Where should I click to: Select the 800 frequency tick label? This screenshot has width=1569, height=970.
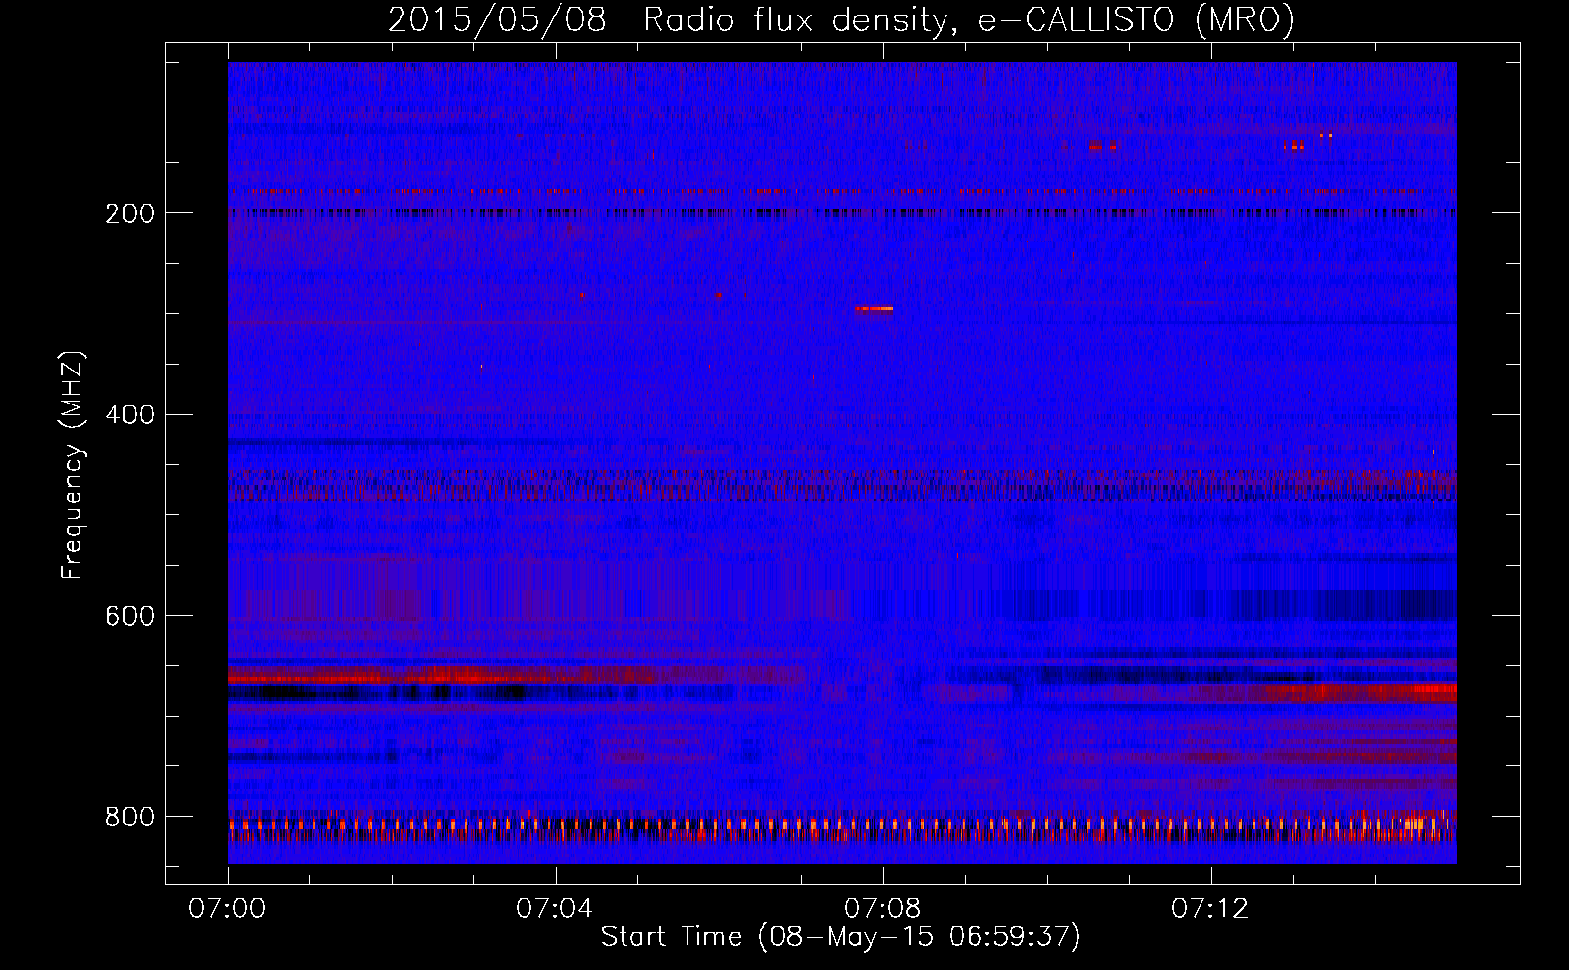click(x=129, y=817)
